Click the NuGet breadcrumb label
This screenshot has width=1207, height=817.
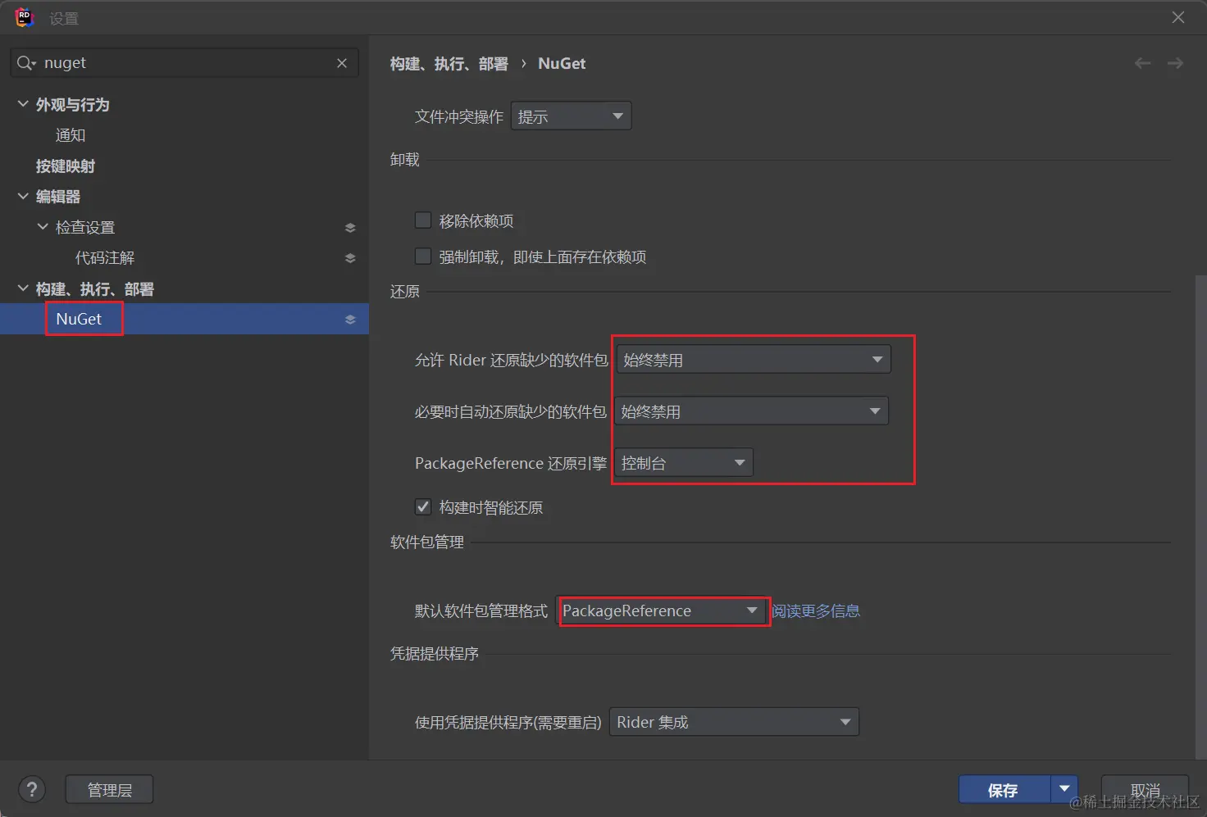click(x=562, y=63)
